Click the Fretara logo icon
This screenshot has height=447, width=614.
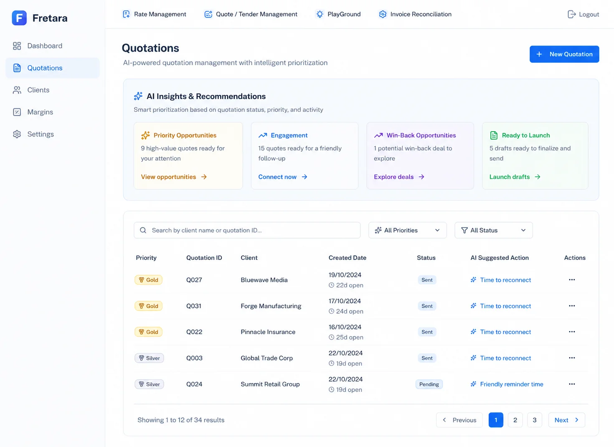[x=19, y=18]
